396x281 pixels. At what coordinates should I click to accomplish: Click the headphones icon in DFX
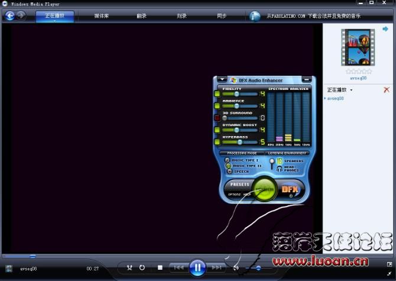[279, 169]
